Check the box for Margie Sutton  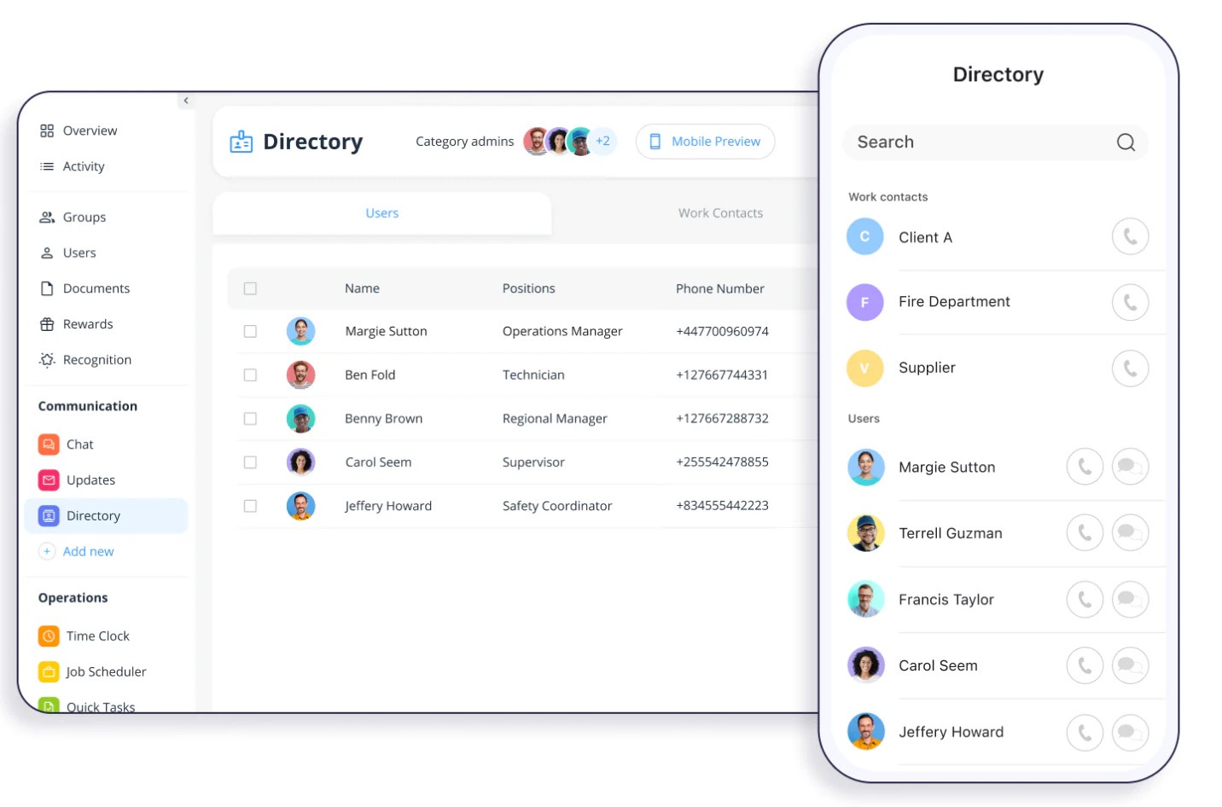click(250, 332)
